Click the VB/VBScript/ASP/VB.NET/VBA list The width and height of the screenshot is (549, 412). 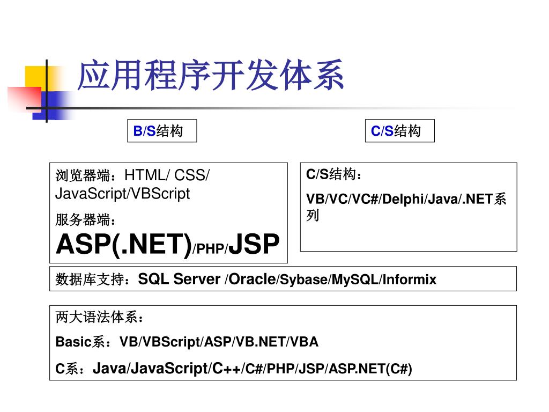[219, 342]
